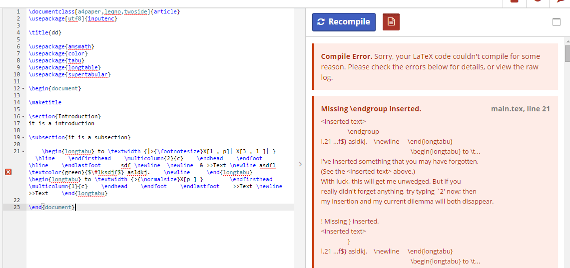Click the \usepackage{color} line
Screen dimensions: 570x268
[x=58, y=53]
